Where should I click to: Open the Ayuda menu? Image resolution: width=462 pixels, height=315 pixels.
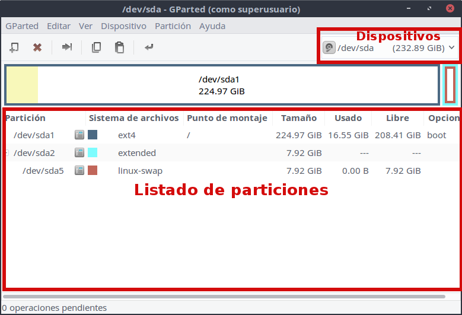tap(212, 26)
